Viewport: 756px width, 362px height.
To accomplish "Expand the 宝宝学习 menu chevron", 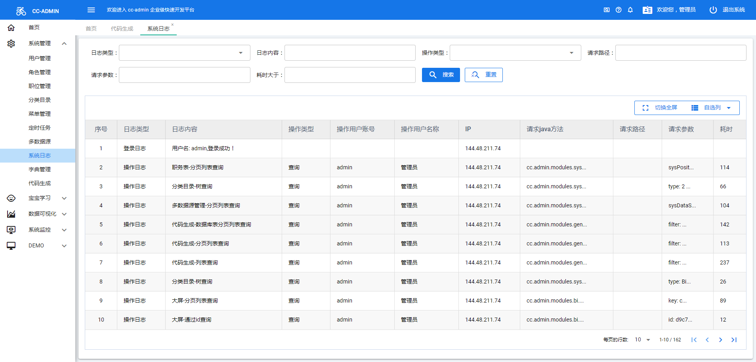I will (x=64, y=198).
